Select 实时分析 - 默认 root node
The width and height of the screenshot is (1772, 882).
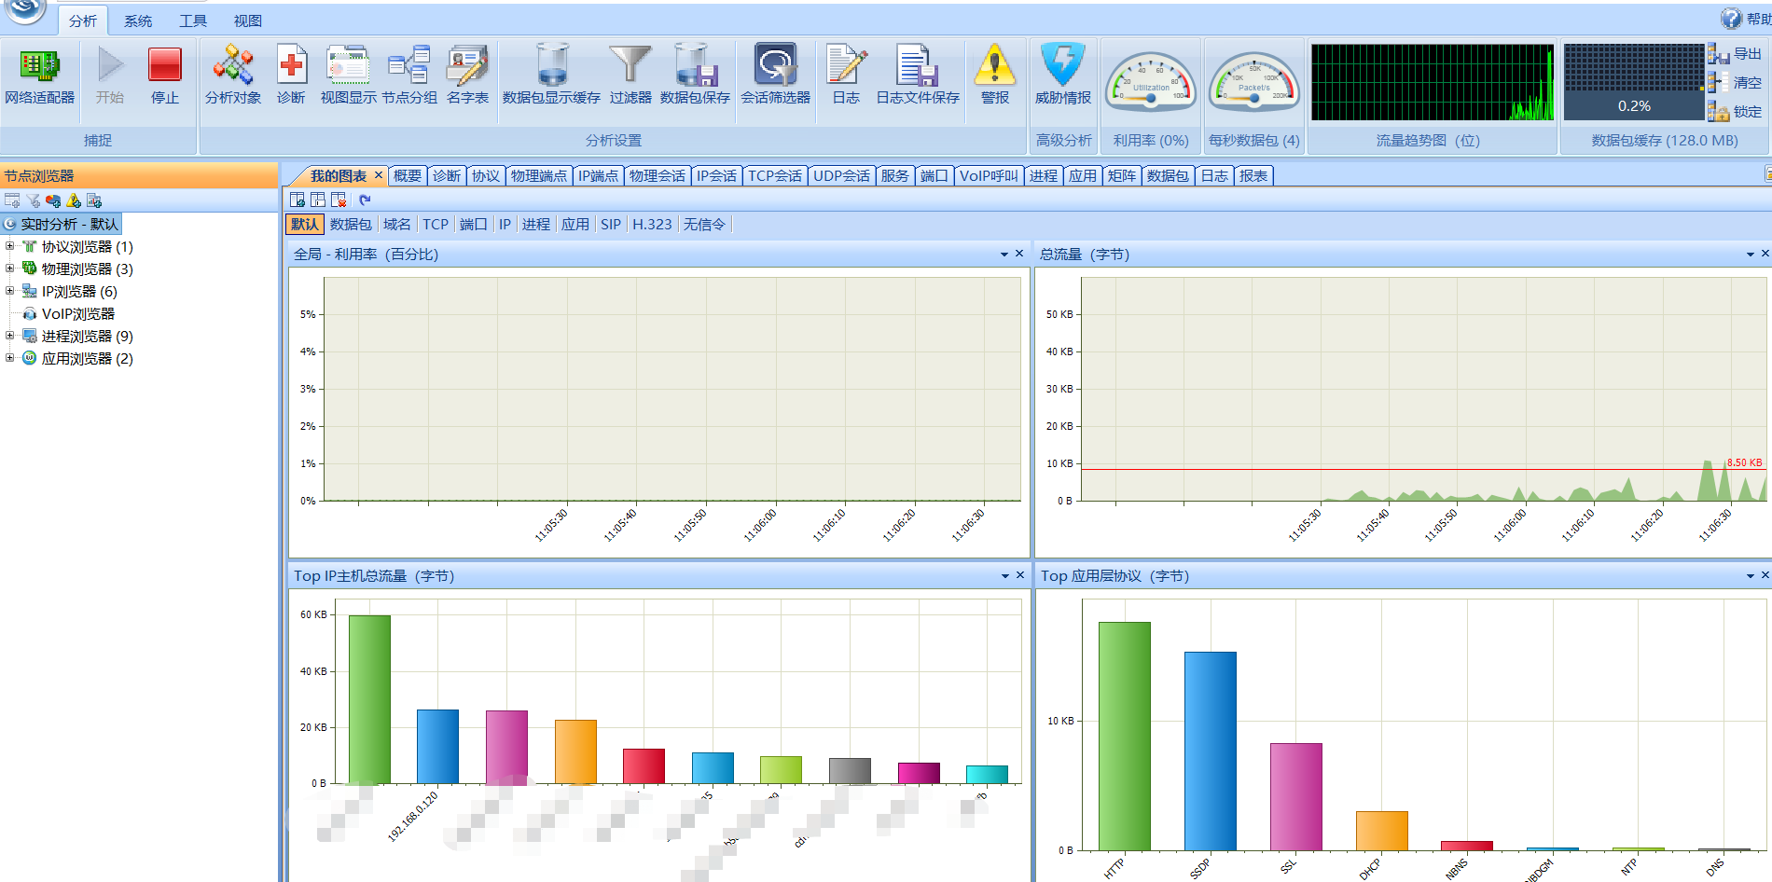(62, 224)
